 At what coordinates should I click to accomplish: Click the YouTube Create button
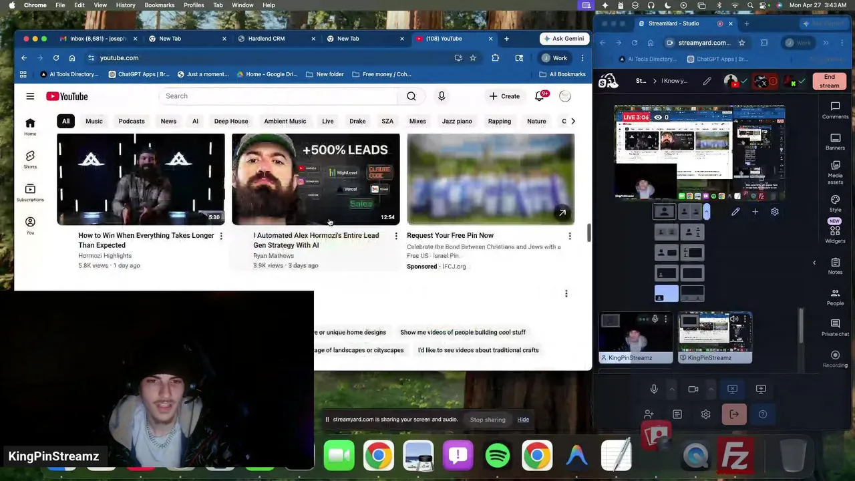(504, 96)
